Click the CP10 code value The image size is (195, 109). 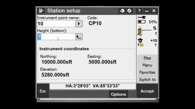pos(95,23)
